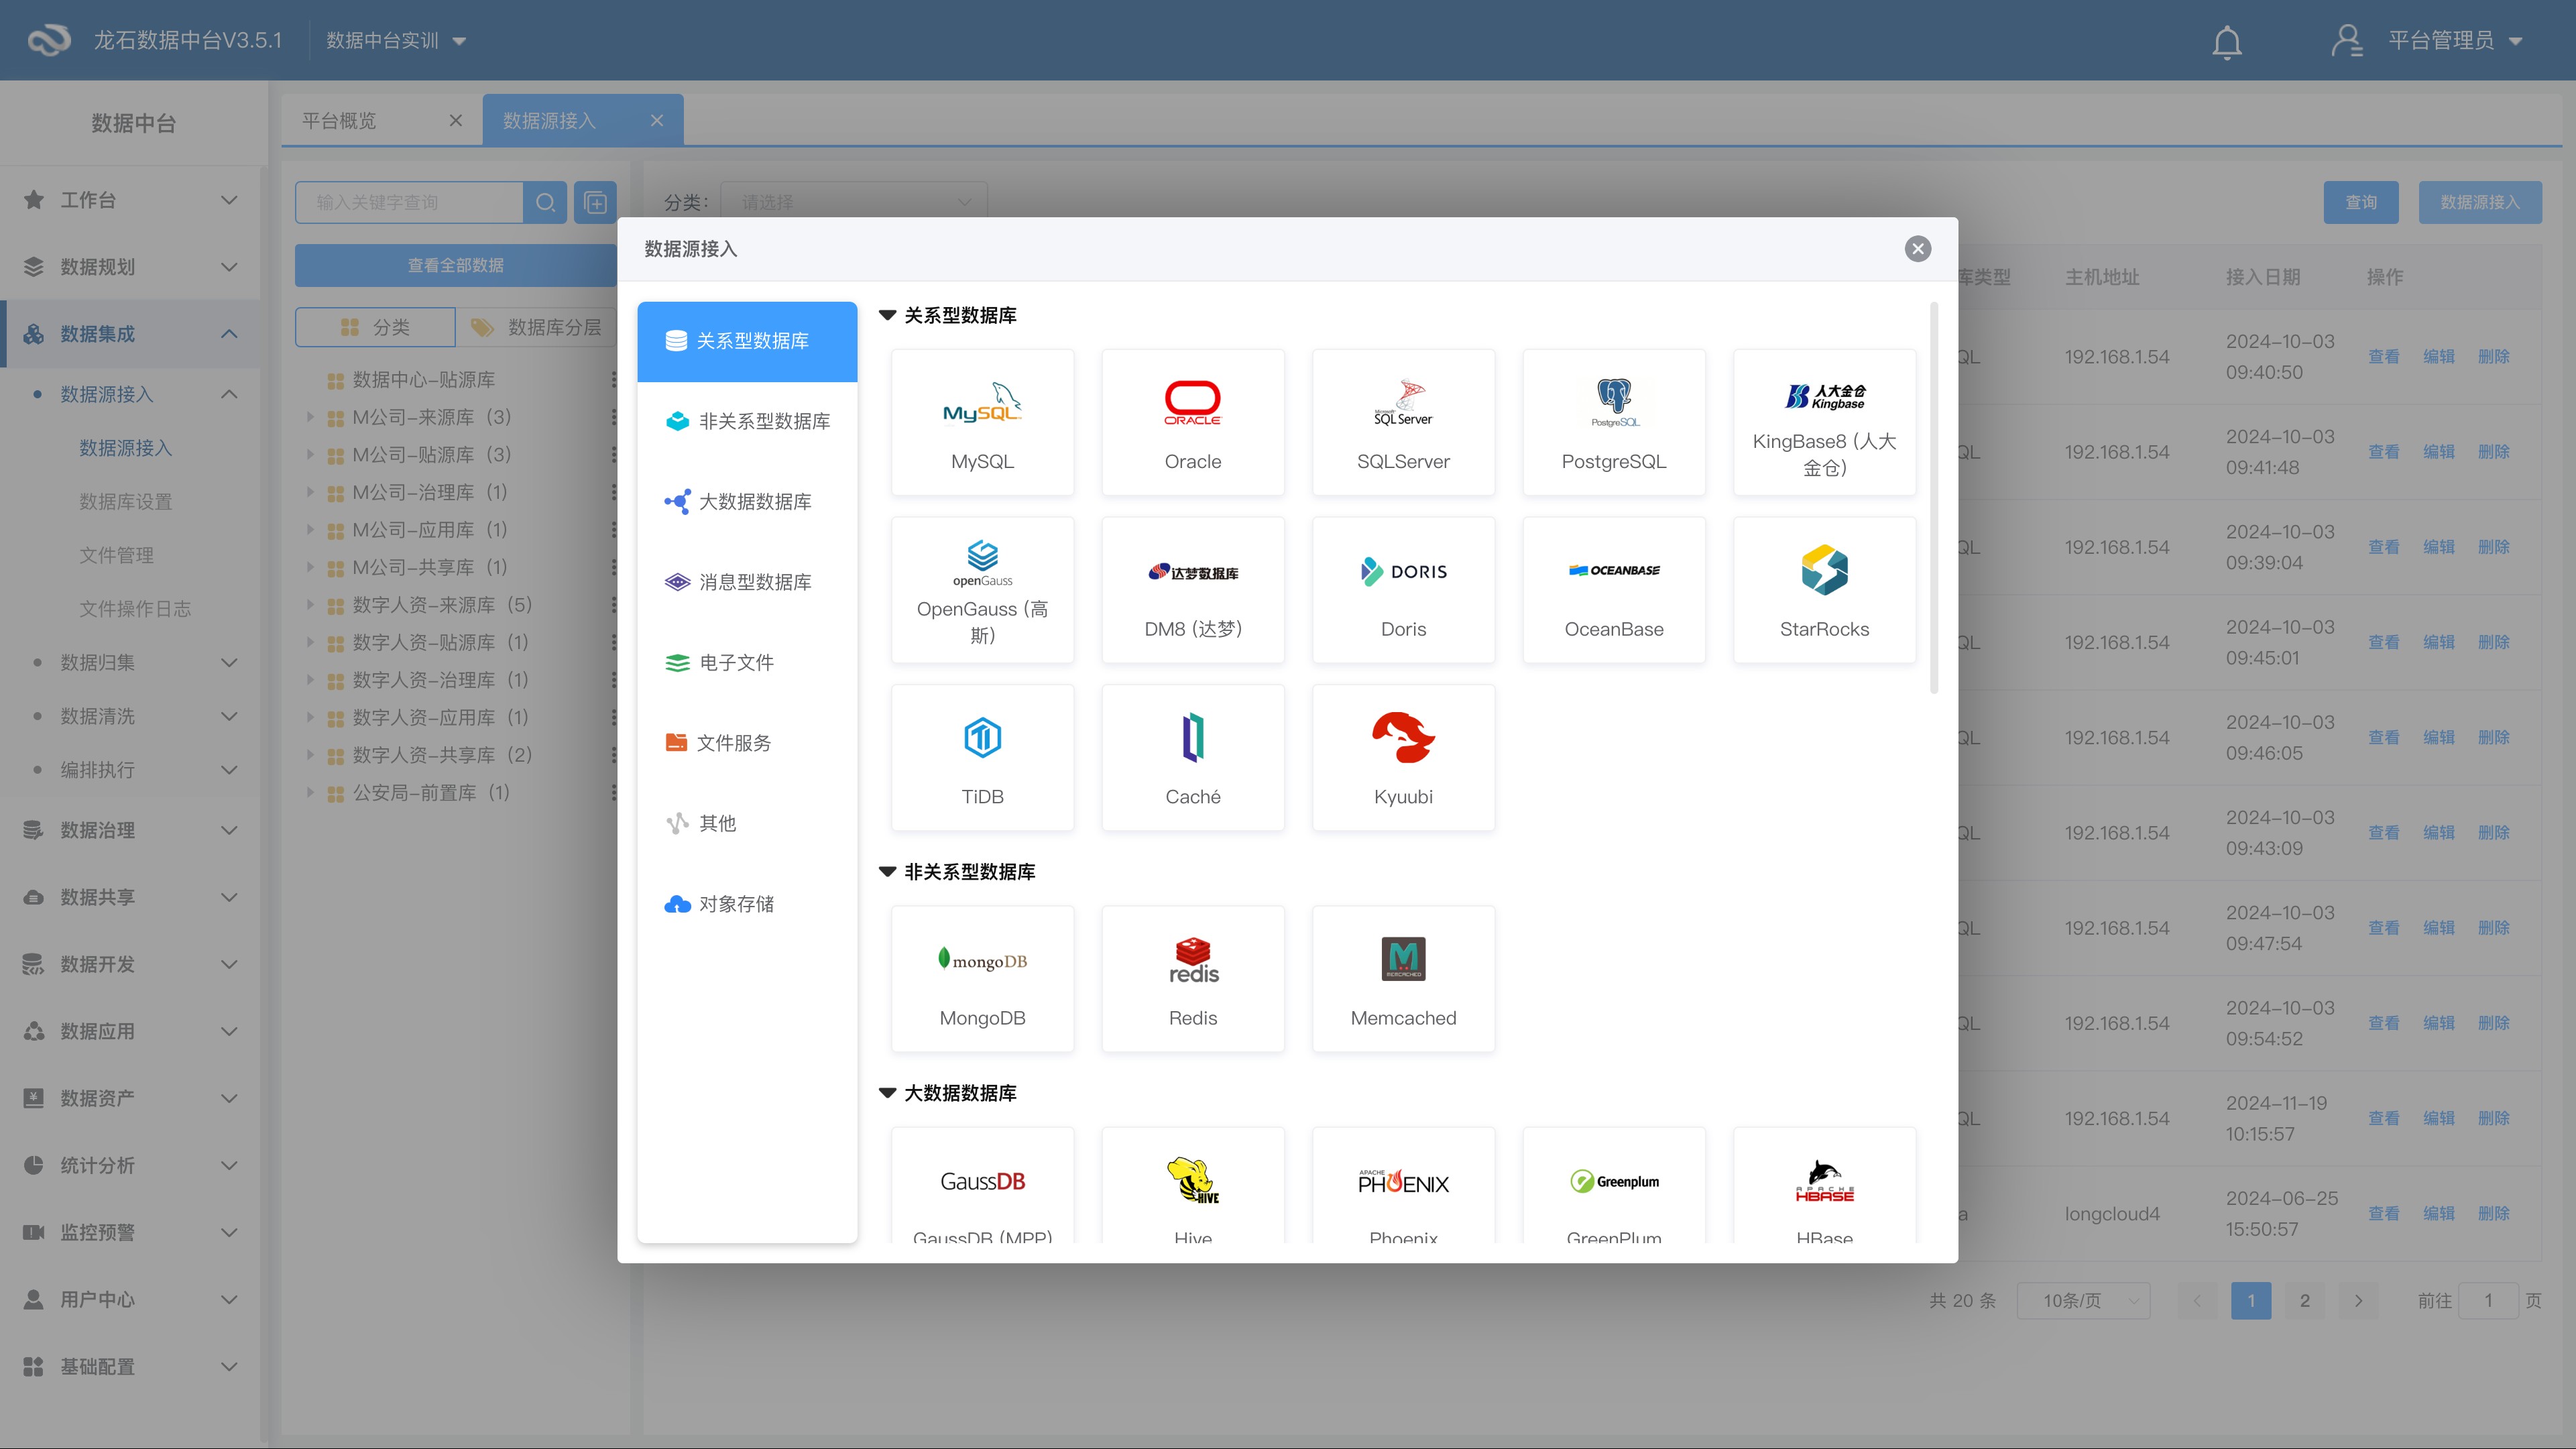Viewport: 2576px width, 1449px height.
Task: Open the 10条/页 page size dropdown
Action: coord(2083,1300)
